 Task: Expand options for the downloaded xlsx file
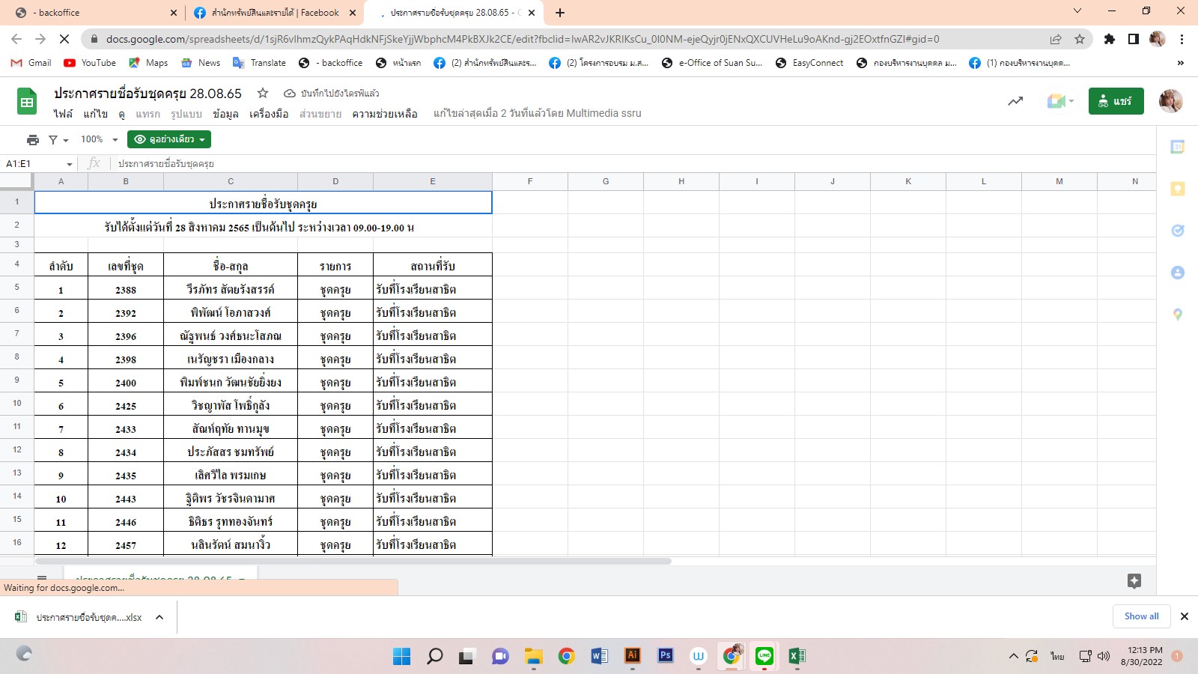(x=159, y=617)
